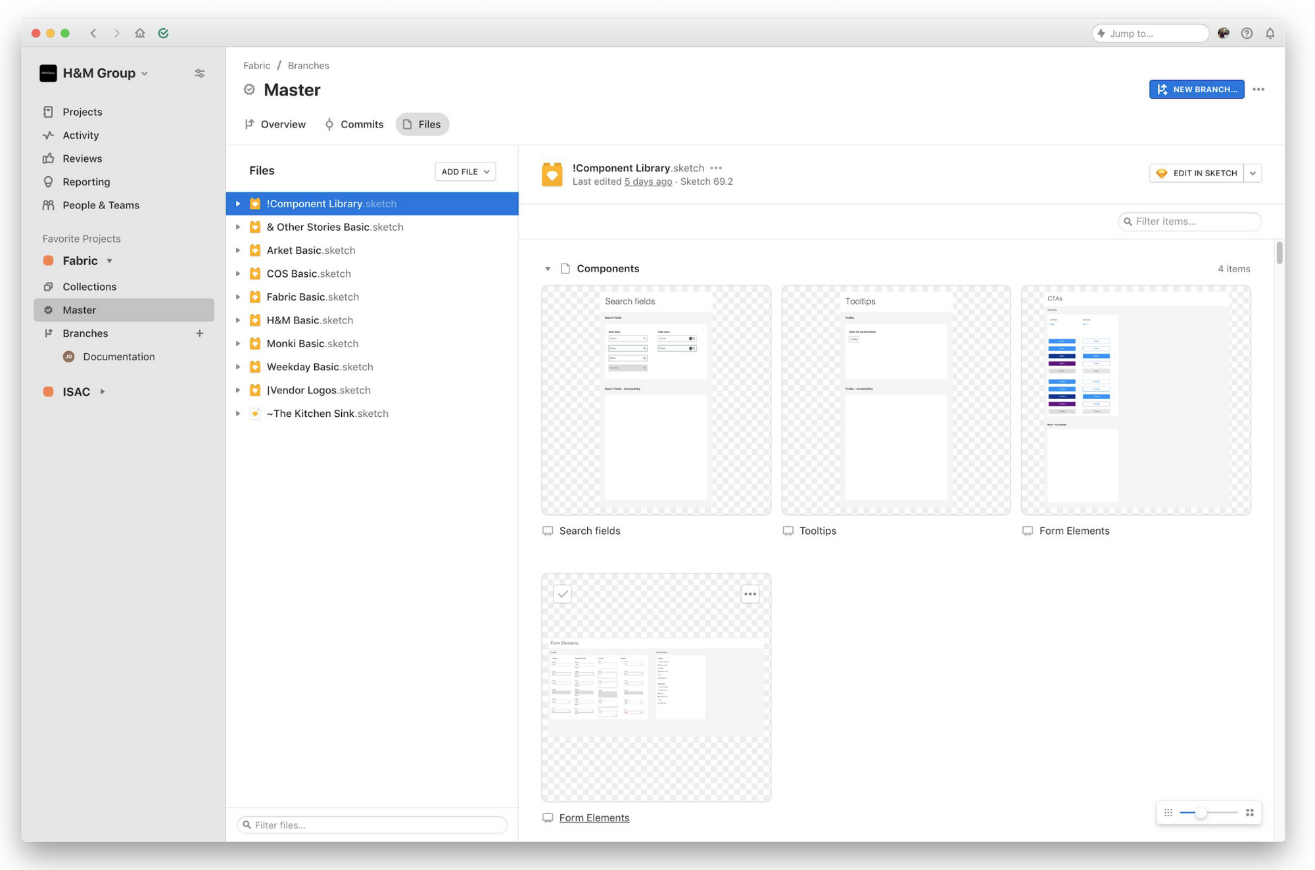Click the Fabric project orange icon

[x=47, y=260]
